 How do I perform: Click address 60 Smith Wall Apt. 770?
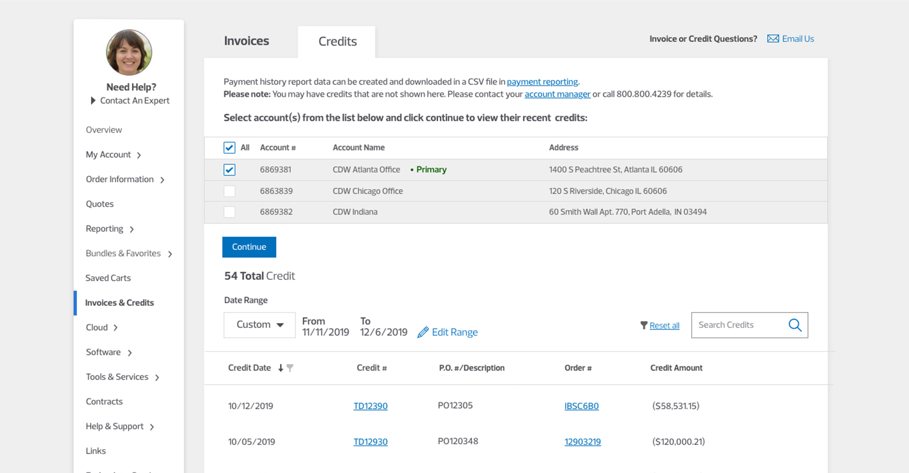(628, 212)
